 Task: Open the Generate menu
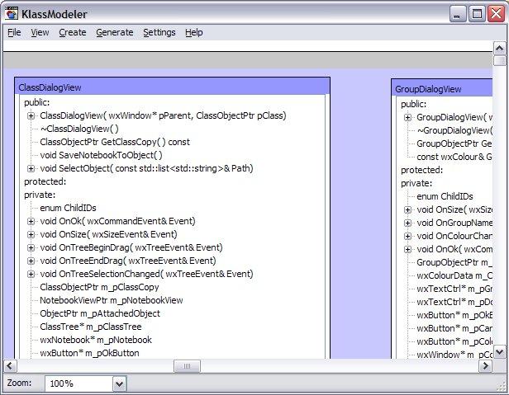tap(115, 32)
